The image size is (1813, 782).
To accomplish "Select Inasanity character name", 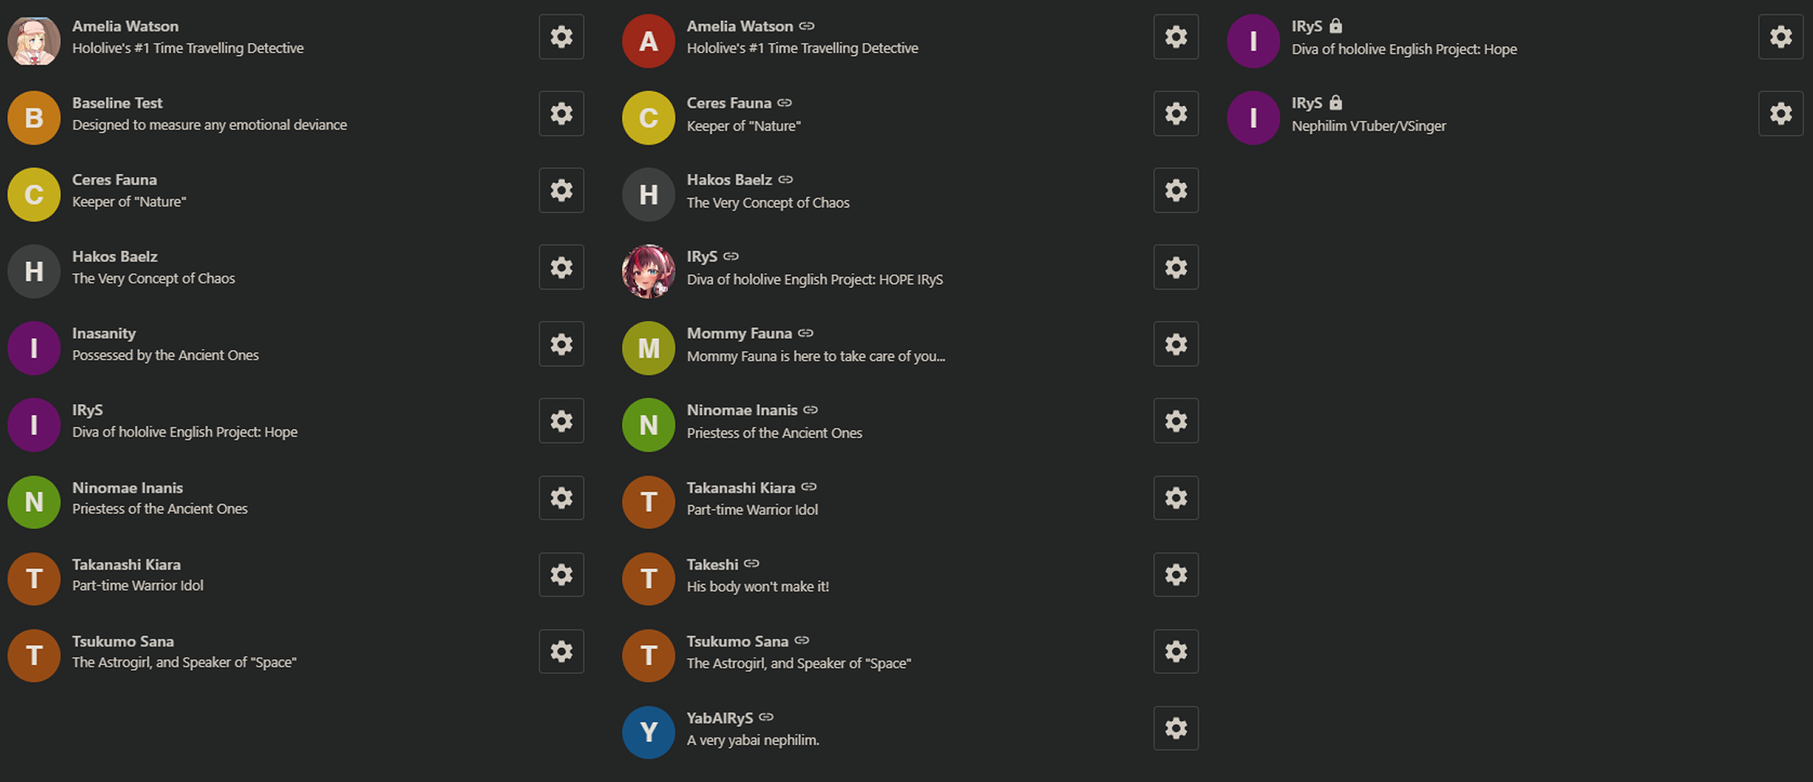I will coord(104,333).
